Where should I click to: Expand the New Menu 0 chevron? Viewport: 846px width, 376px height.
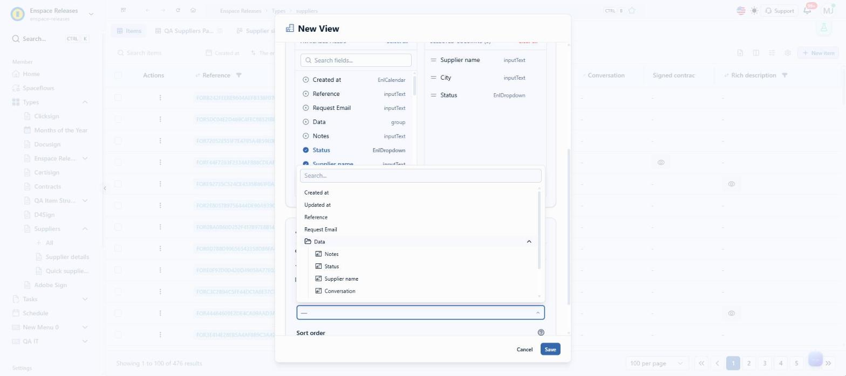pos(85,327)
